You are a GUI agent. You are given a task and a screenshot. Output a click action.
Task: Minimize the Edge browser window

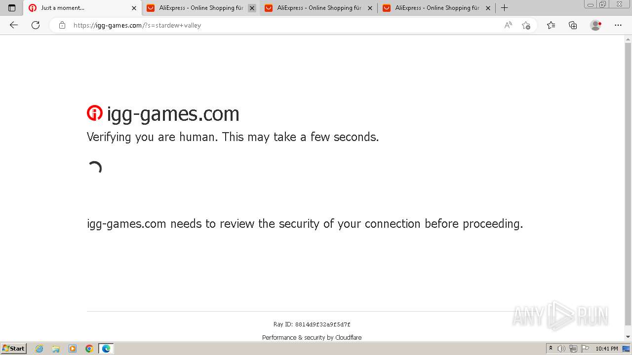click(x=591, y=4)
